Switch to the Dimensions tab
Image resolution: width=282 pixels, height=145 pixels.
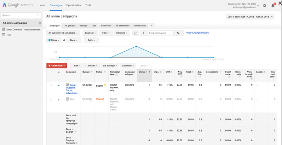tap(140, 26)
